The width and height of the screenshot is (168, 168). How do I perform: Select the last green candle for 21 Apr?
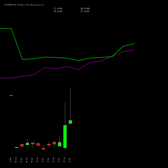click(x=70, y=122)
